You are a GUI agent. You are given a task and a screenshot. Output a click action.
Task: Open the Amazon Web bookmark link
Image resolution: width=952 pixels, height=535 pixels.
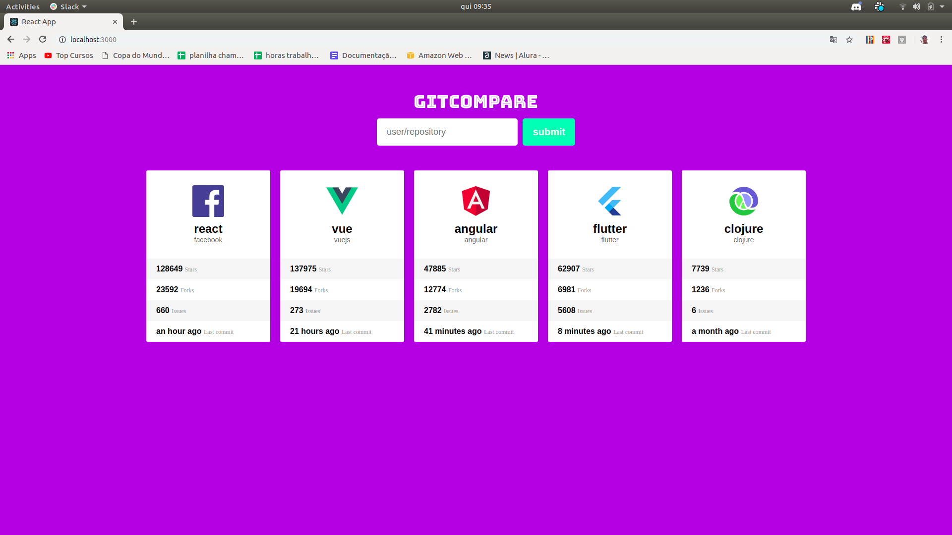pyautogui.click(x=439, y=55)
